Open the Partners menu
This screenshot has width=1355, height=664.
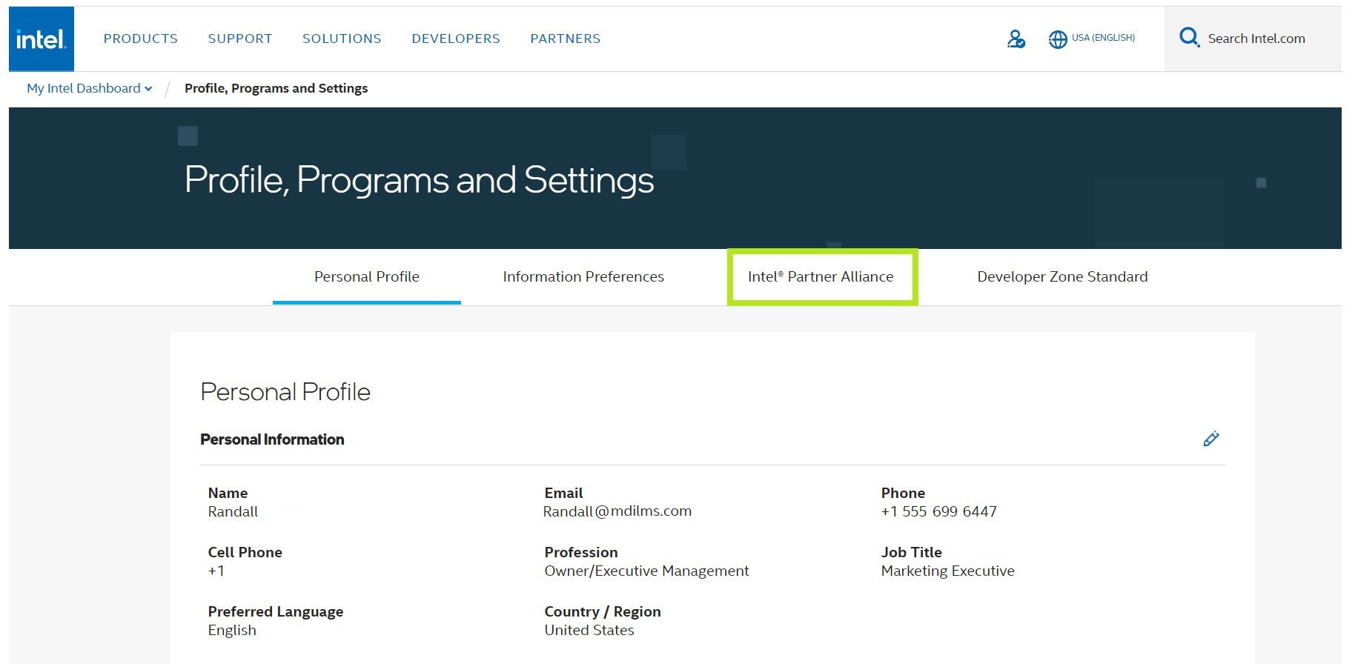pyautogui.click(x=566, y=39)
